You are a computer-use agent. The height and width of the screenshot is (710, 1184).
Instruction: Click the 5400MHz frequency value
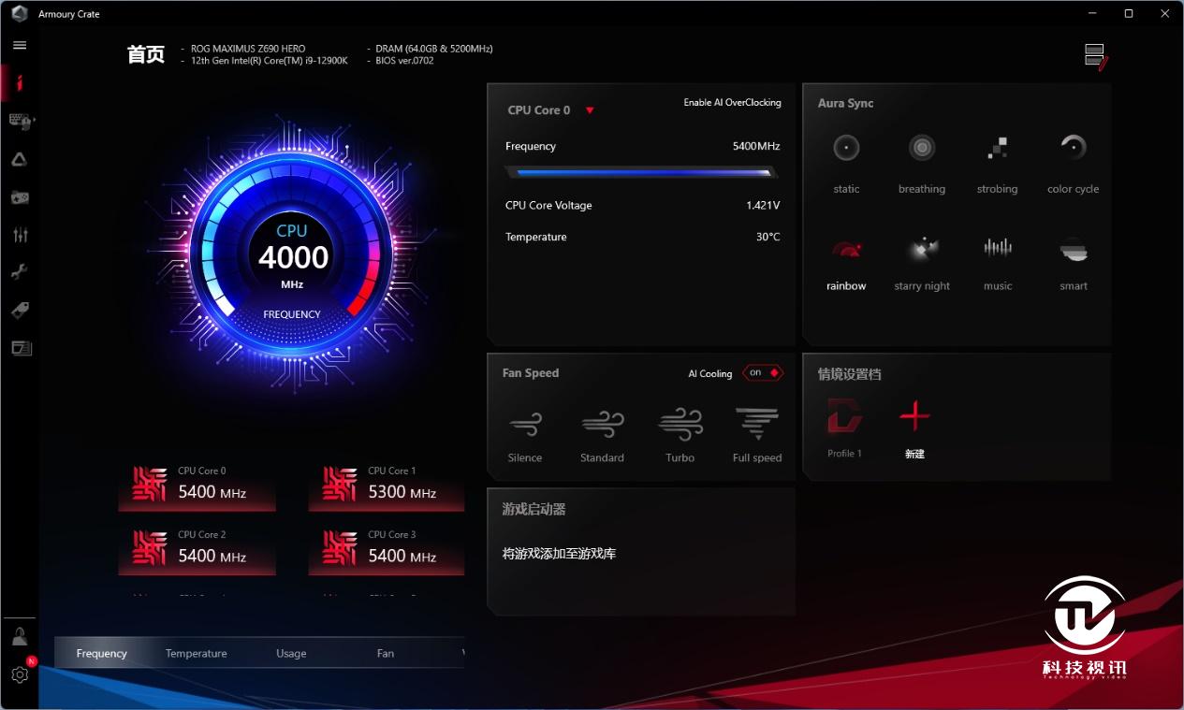click(x=756, y=147)
